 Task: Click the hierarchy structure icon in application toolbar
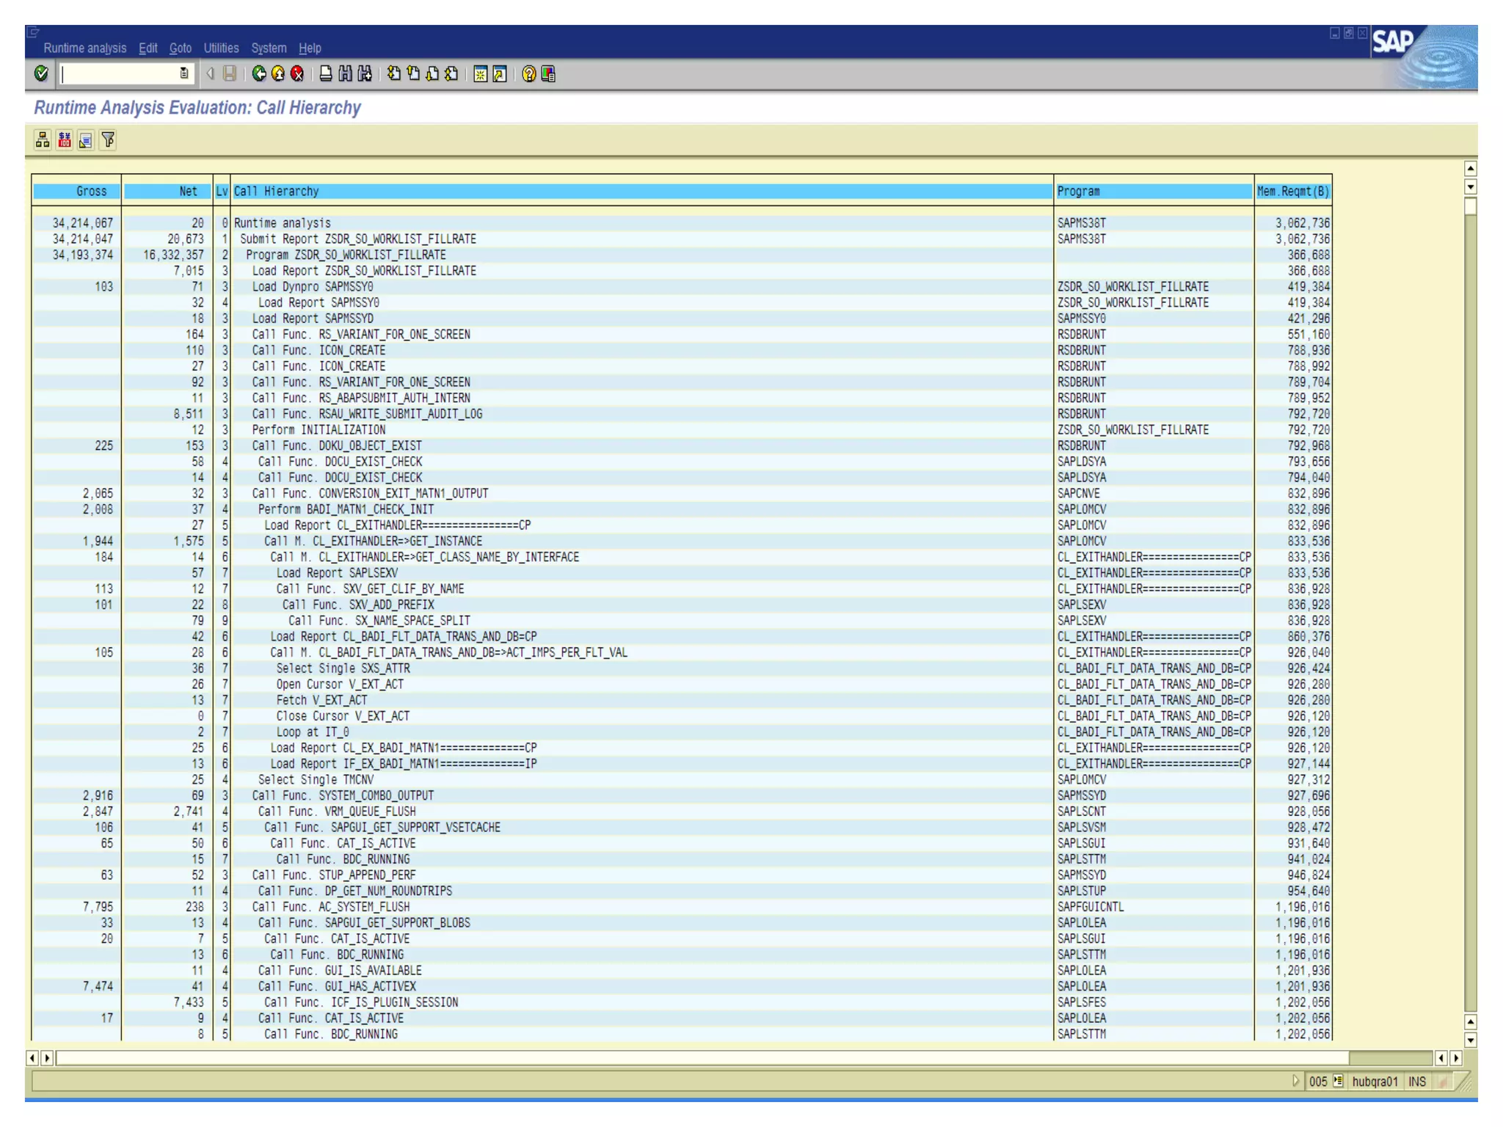pos(43,139)
